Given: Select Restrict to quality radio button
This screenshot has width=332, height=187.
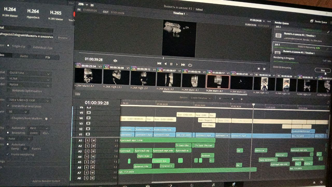Looking at the screenshot, I should tap(8, 133).
